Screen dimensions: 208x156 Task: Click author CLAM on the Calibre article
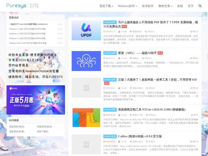pyautogui.click(x=122, y=141)
